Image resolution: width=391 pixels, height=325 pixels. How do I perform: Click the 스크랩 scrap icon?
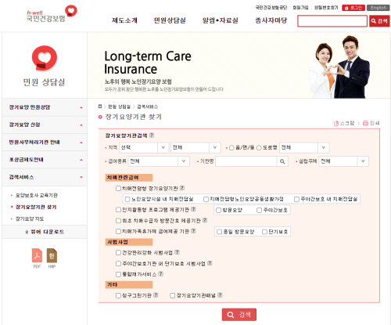click(336, 123)
